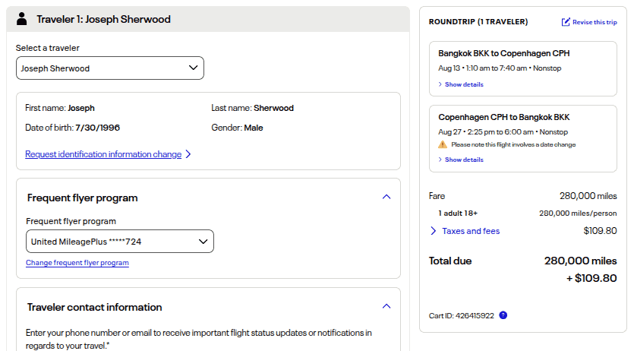This screenshot has height=351, width=634.
Task: Click 'Total due' label
Action: (x=450, y=261)
